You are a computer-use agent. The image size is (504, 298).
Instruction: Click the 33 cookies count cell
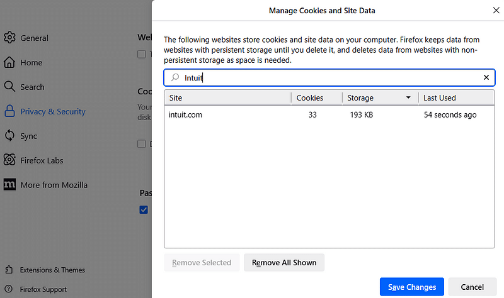[x=312, y=115]
